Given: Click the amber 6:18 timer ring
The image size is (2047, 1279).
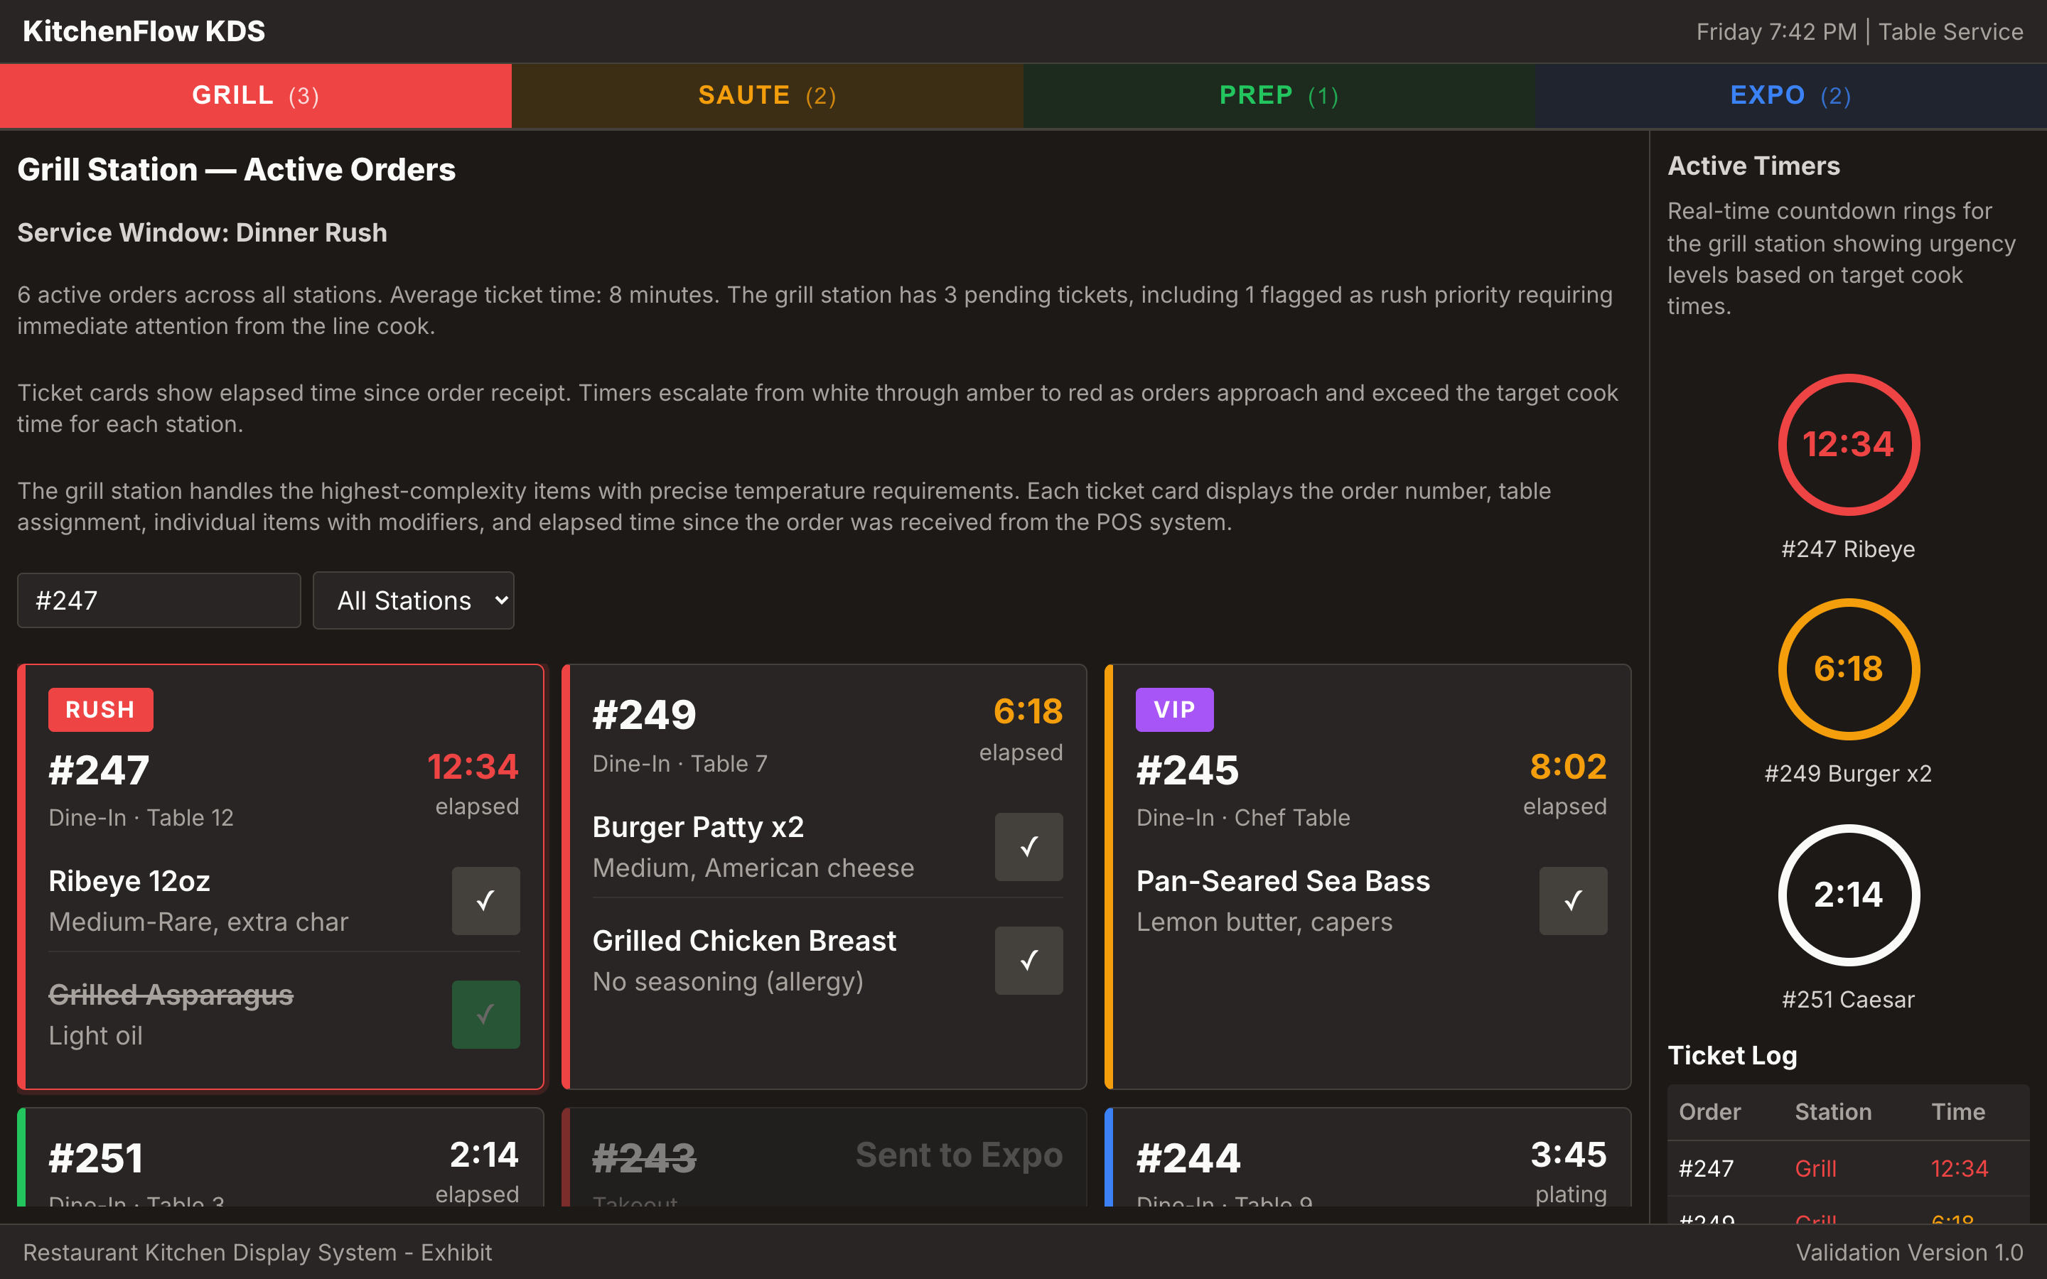Looking at the screenshot, I should [1848, 669].
